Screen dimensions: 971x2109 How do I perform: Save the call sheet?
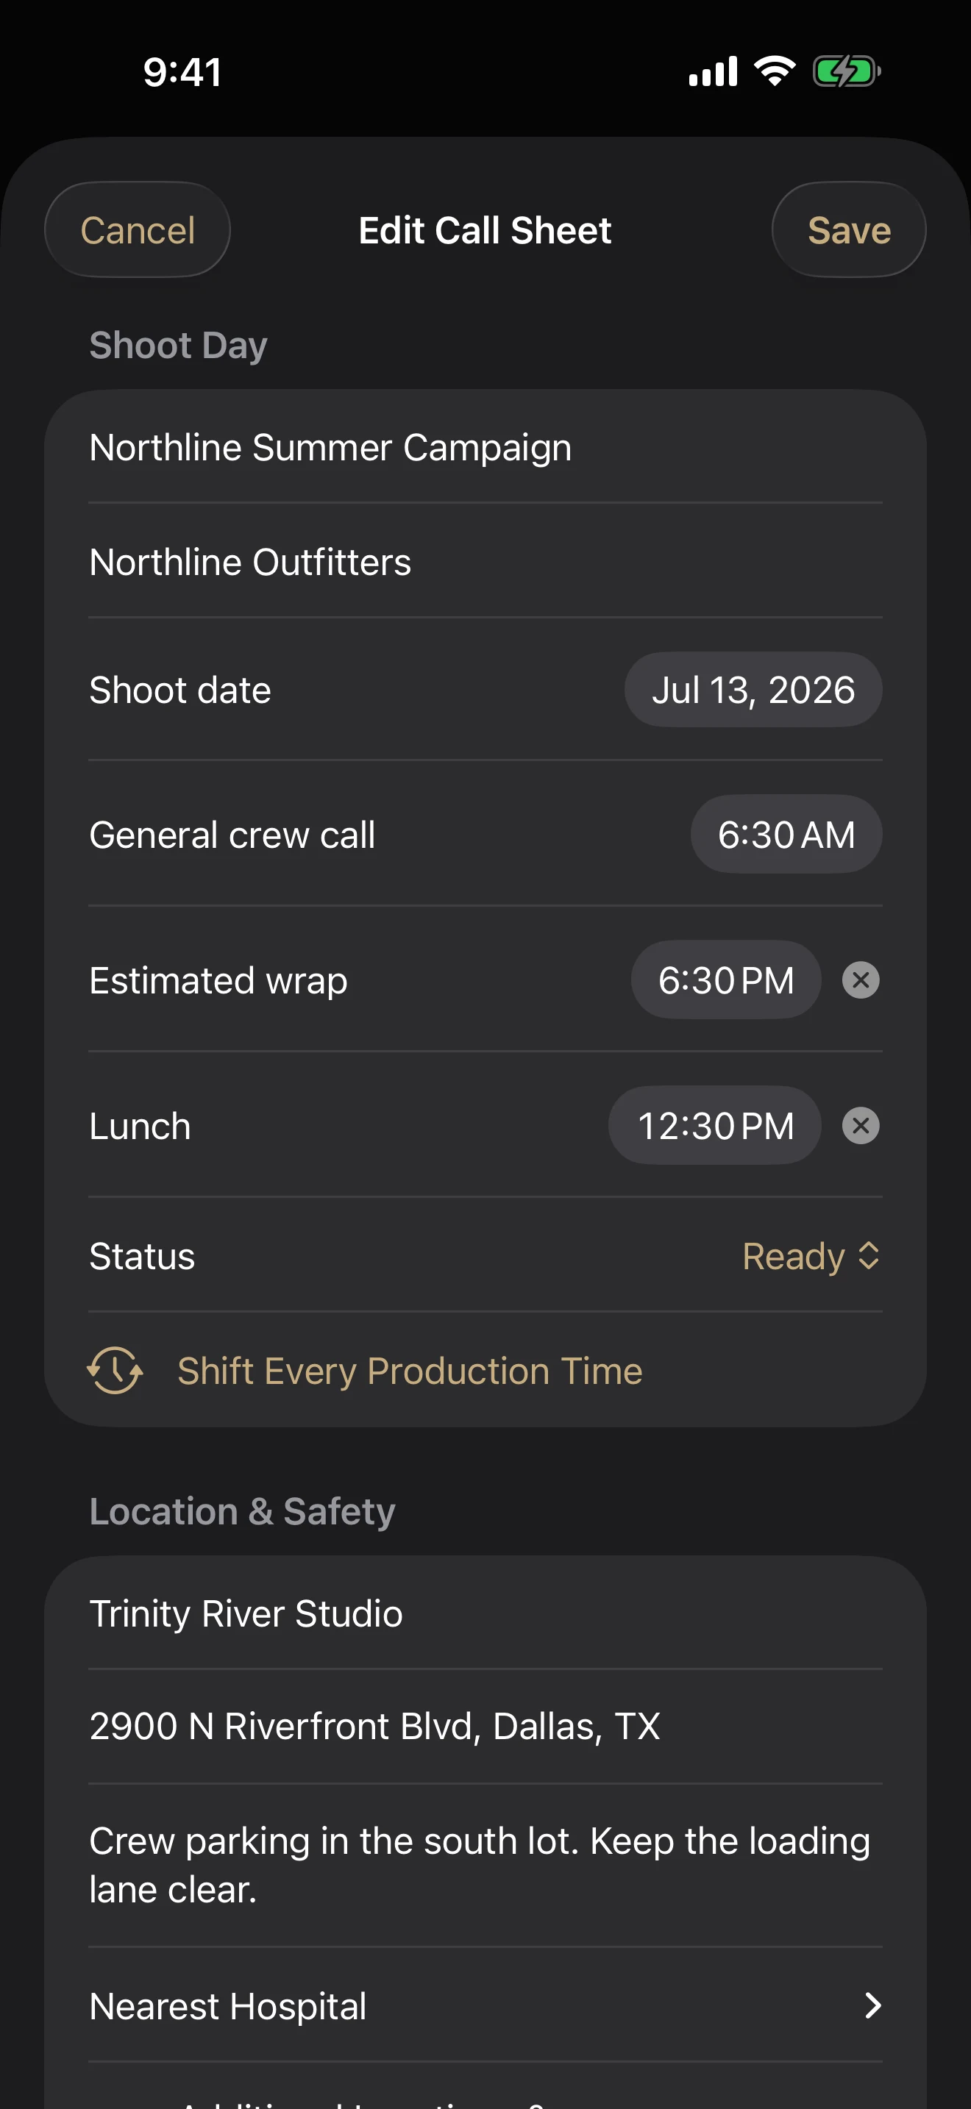tap(849, 229)
